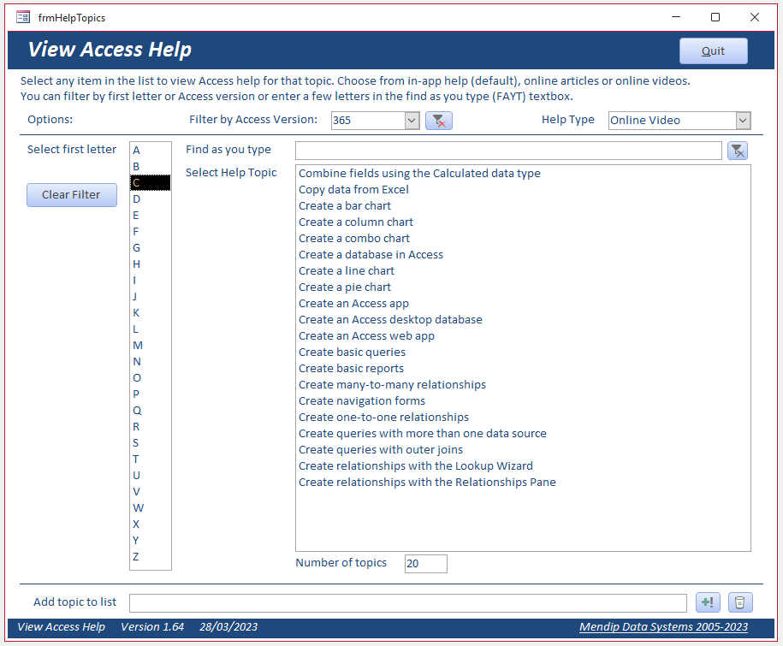The image size is (783, 646).
Task: Select letter D in first letter list
Action: pos(151,199)
